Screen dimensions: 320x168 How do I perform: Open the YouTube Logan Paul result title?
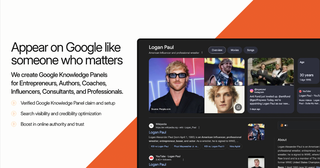click(157, 164)
